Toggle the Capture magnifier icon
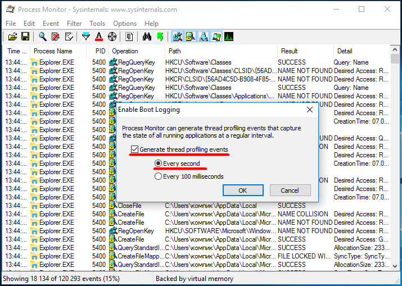 pyautogui.click(x=43, y=37)
